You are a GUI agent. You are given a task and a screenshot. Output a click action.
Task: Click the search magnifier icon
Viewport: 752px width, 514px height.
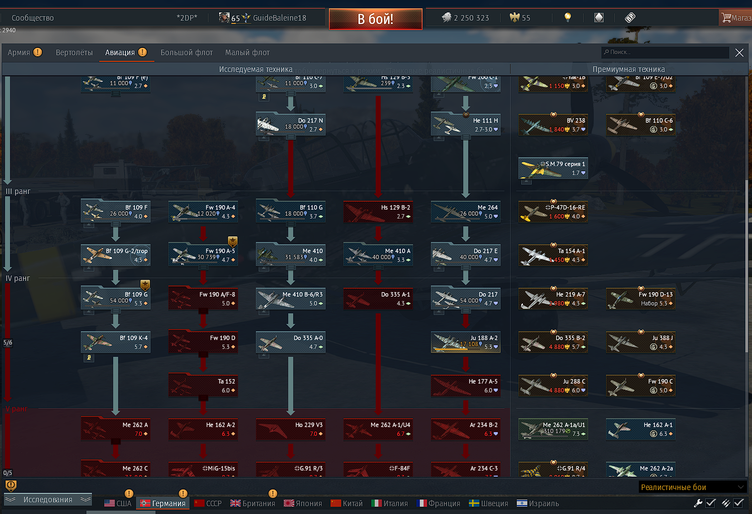(607, 52)
